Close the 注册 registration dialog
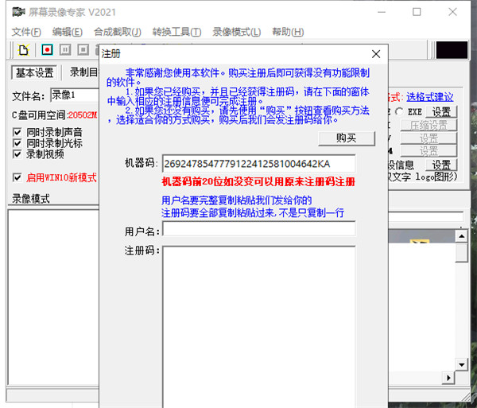477x408 pixels. tap(376, 54)
